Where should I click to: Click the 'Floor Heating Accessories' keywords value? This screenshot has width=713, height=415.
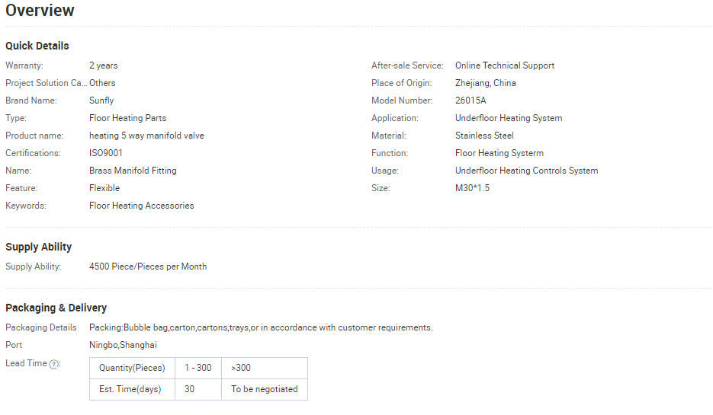[x=141, y=206]
